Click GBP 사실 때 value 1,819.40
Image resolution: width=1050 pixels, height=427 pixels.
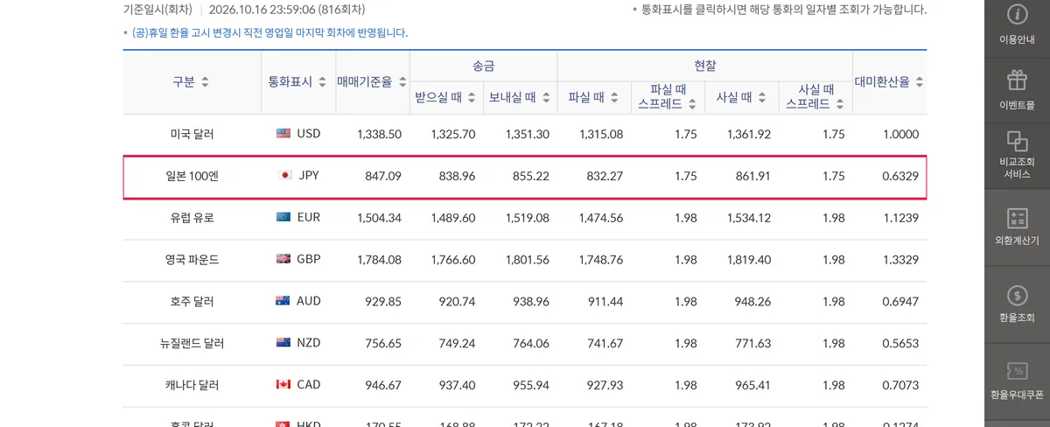(x=749, y=260)
